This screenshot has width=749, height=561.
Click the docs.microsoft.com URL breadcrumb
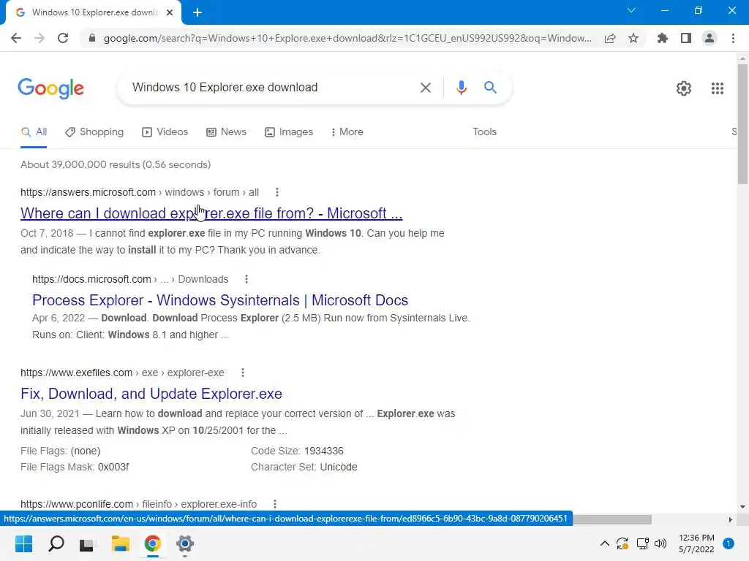[x=130, y=279]
